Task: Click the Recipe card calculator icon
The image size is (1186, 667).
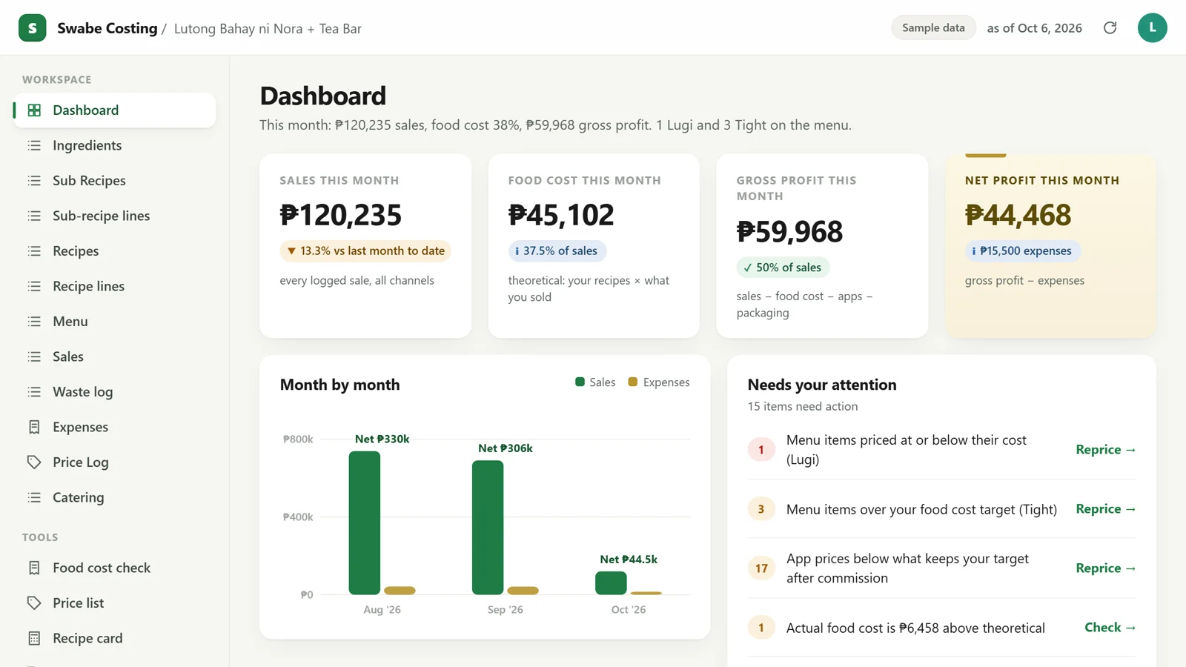Action: coord(34,638)
